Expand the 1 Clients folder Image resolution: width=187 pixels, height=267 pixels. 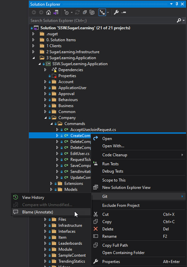click(x=34, y=46)
